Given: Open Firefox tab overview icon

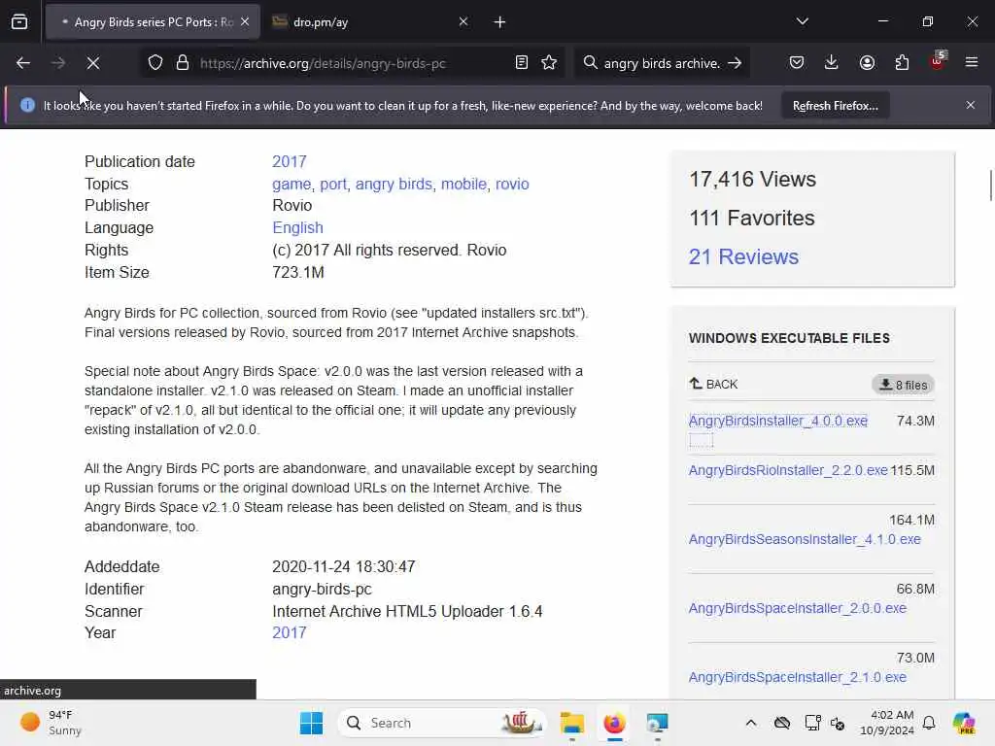Looking at the screenshot, I should [x=19, y=22].
